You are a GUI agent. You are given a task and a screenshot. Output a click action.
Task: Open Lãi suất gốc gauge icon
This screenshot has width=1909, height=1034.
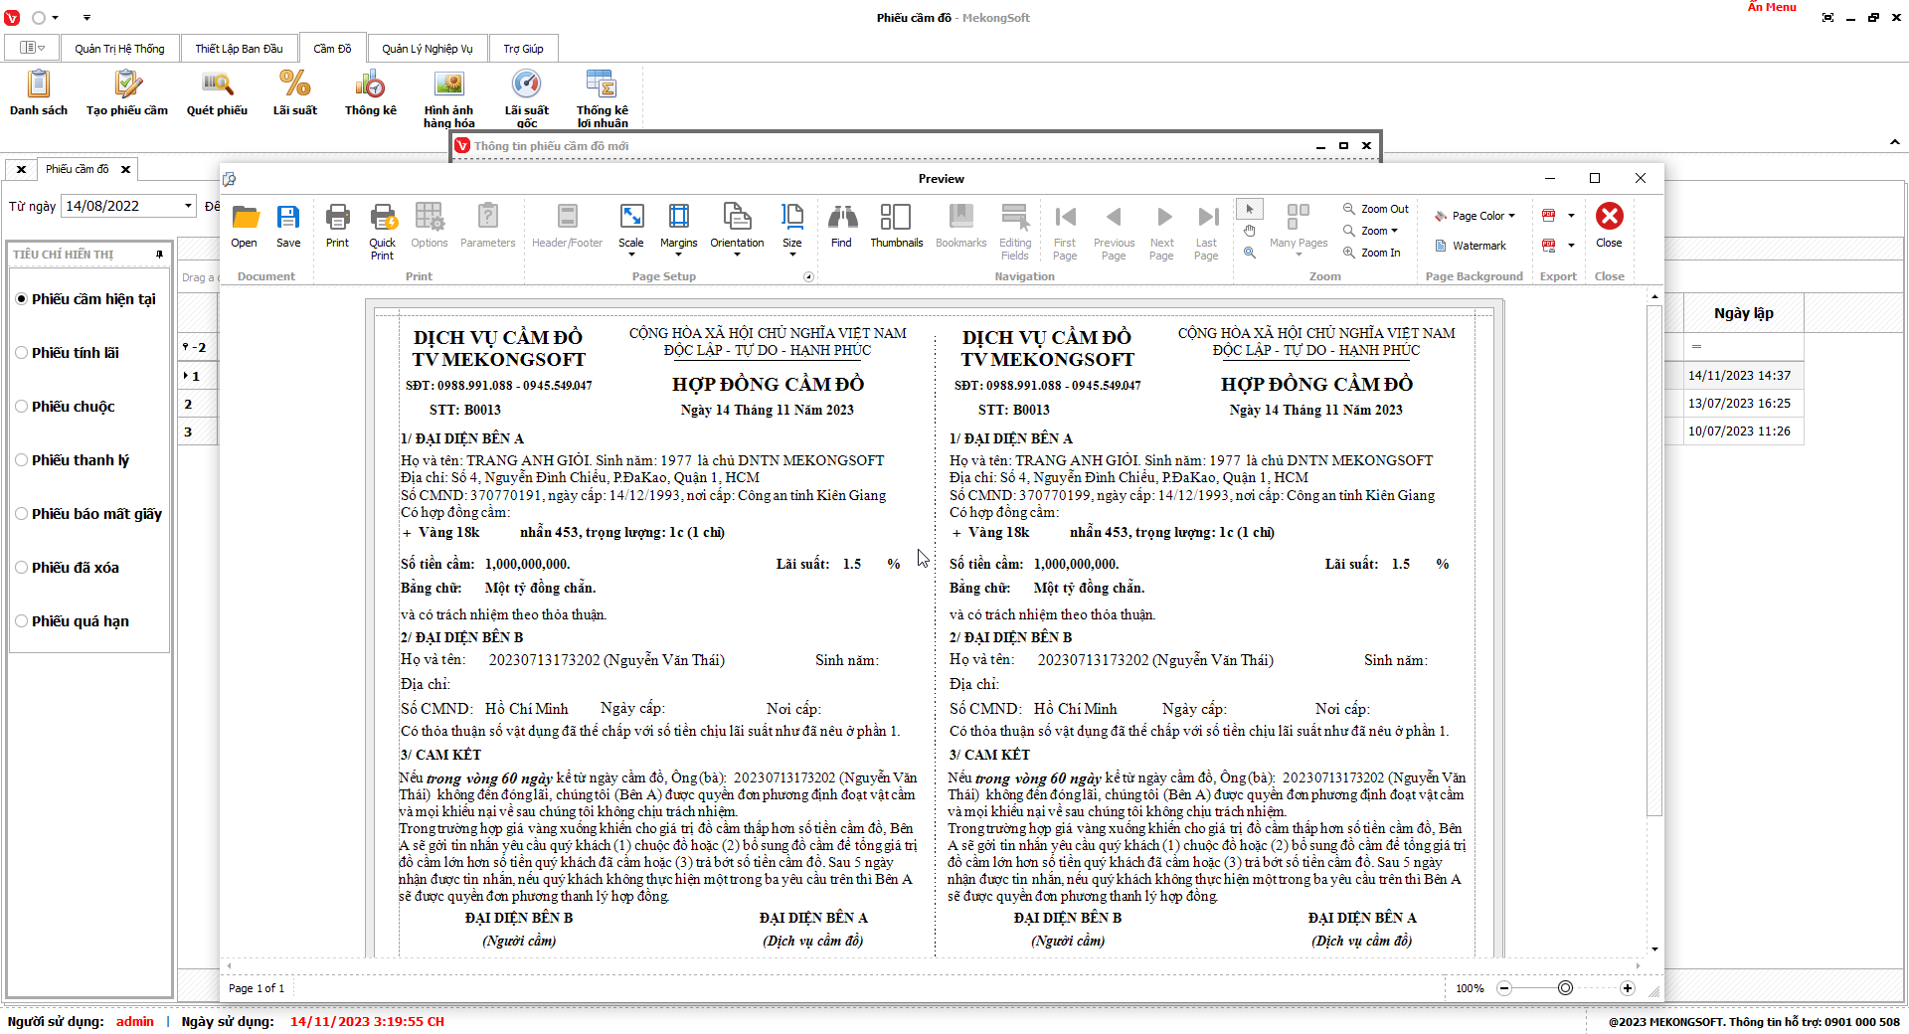pyautogui.click(x=527, y=99)
